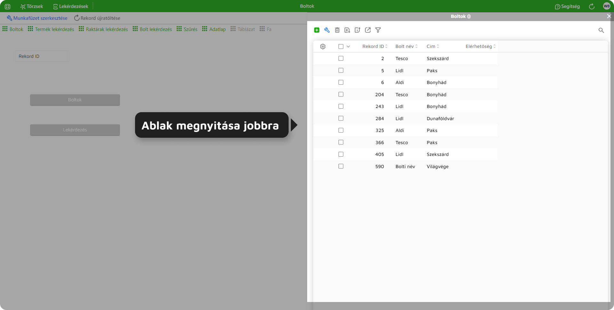Click the funnel filter icon
Image resolution: width=614 pixels, height=310 pixels.
point(378,30)
